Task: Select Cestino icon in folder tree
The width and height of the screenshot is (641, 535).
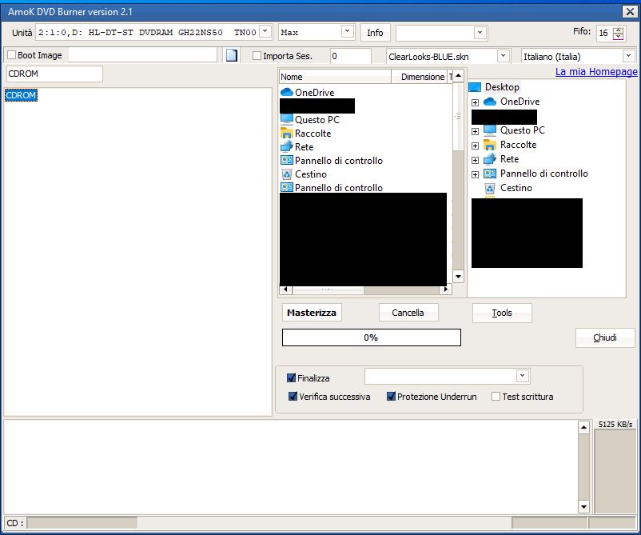Action: click(x=490, y=188)
